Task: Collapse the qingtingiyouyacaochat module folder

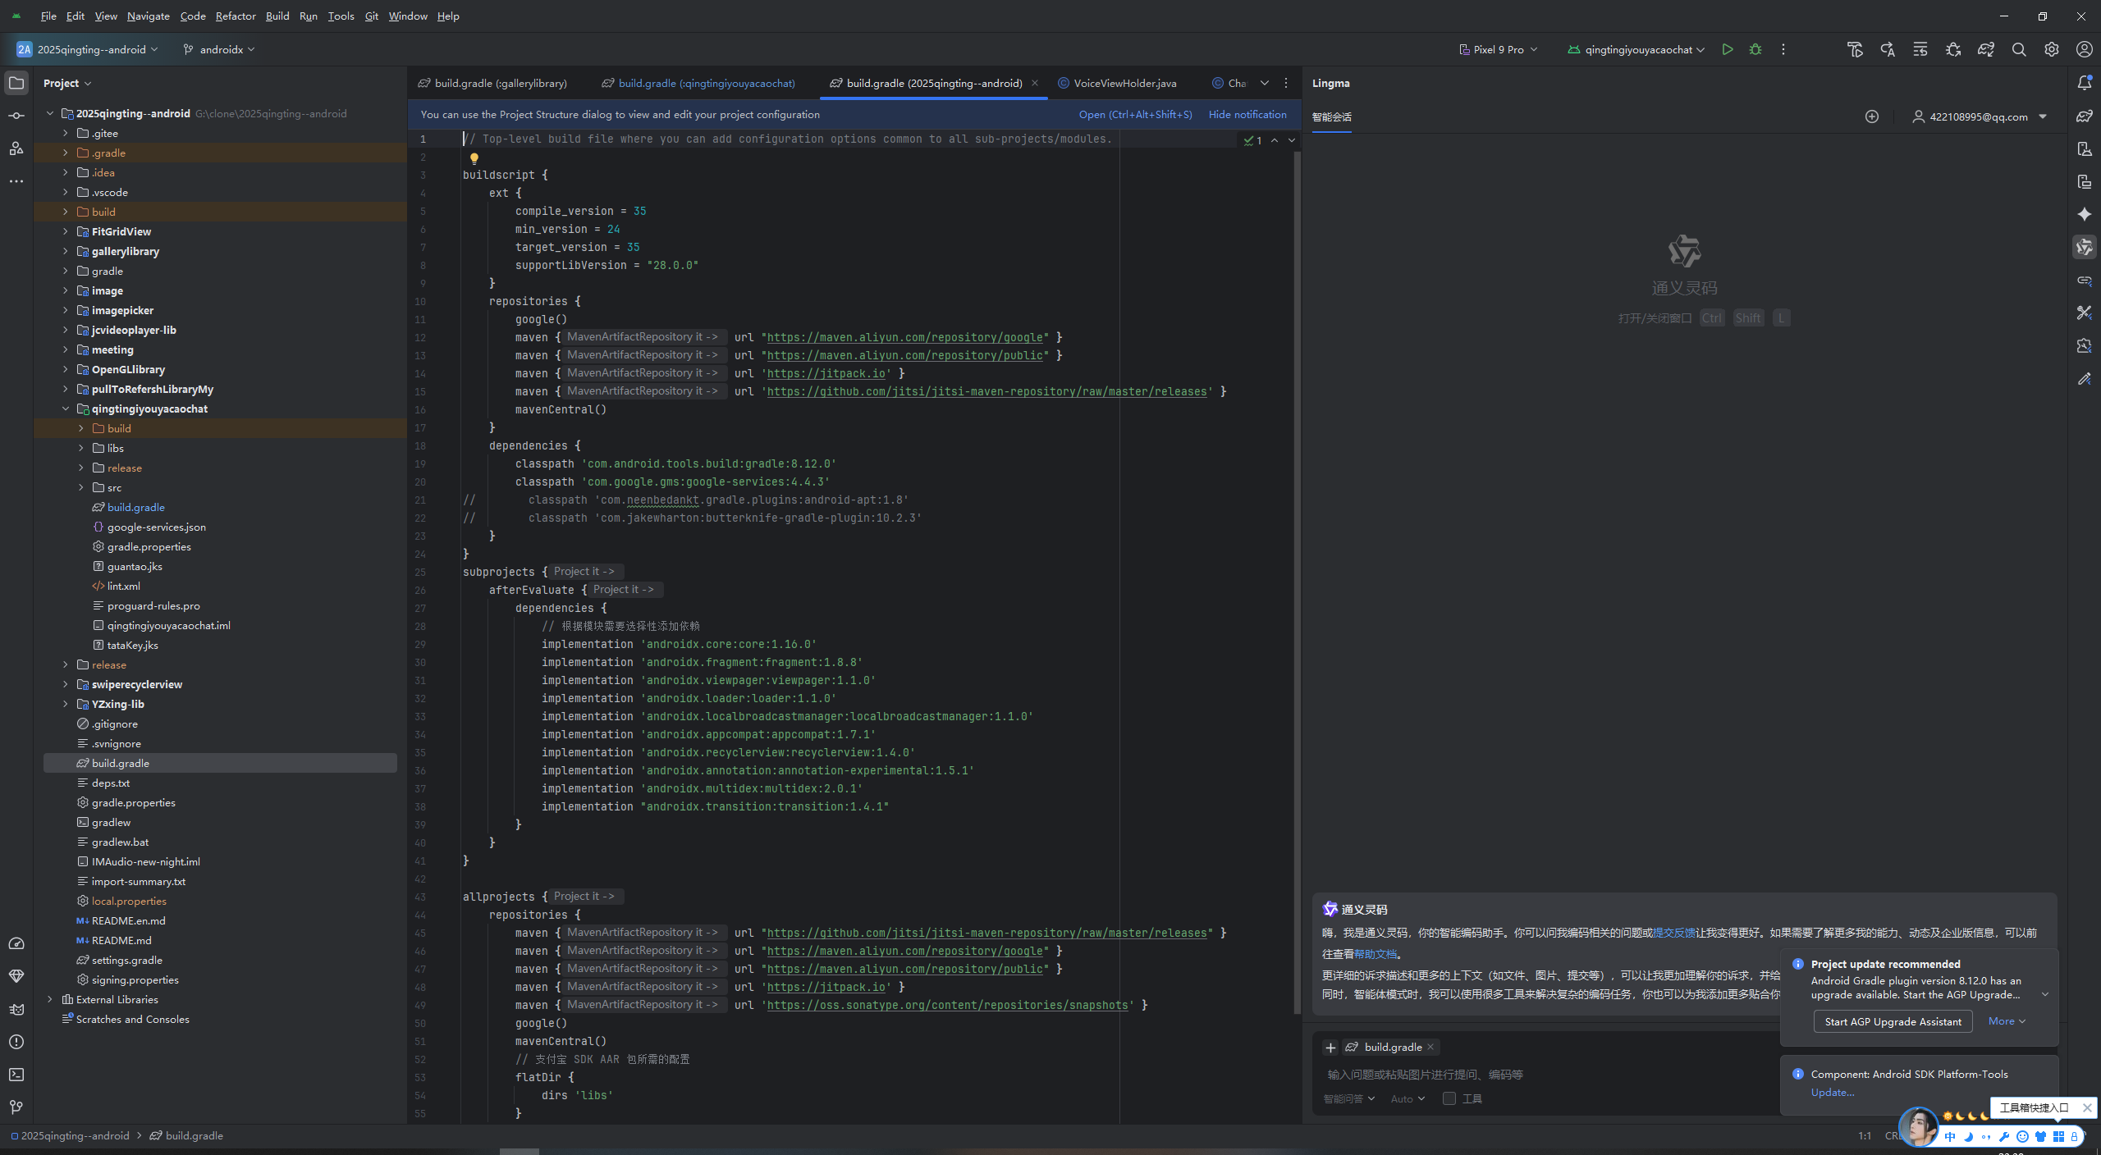Action: (66, 409)
